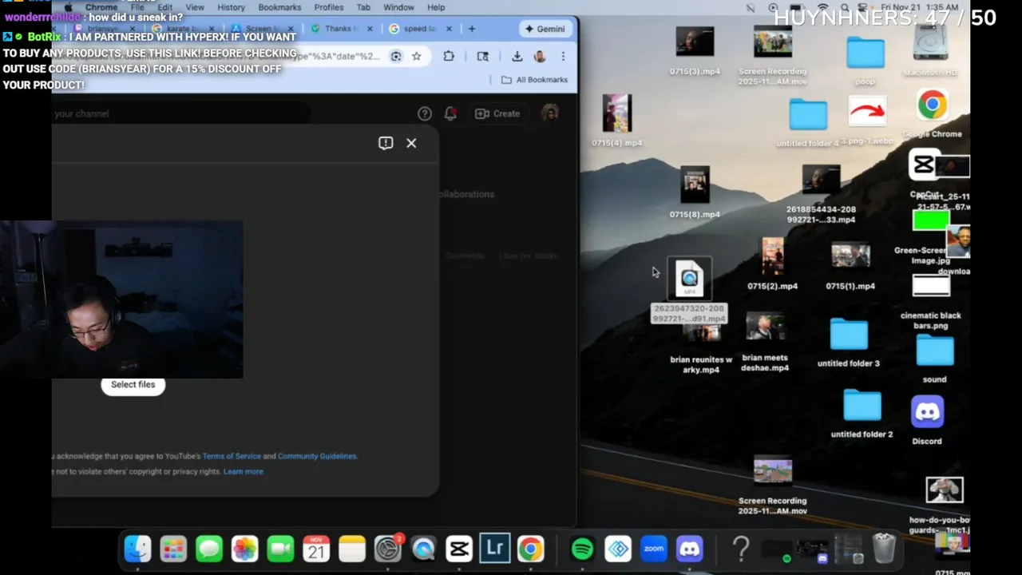Switch to Chrome in the dock
Screen dimensions: 1022x575
point(530,549)
